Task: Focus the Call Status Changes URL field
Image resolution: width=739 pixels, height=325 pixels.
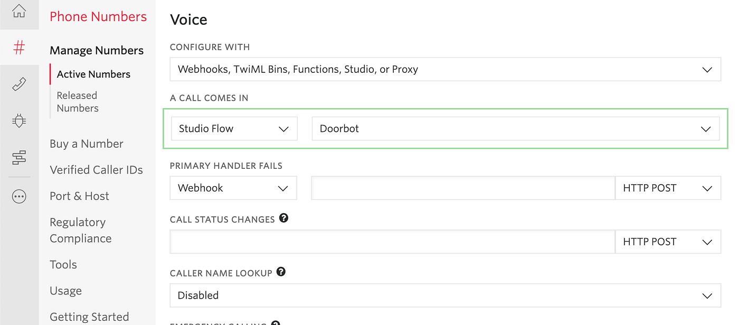Action: tap(393, 242)
